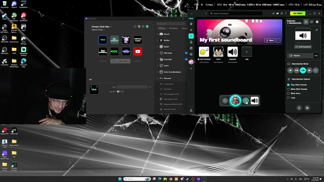The width and height of the screenshot is (324, 182).
Task: Search Voicemod input field
Action: pos(235,13)
